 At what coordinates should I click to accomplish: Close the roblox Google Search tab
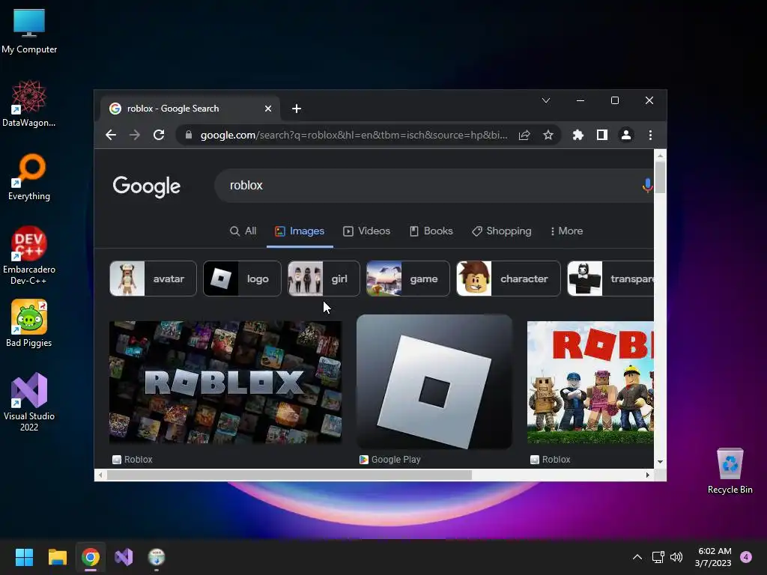point(268,109)
